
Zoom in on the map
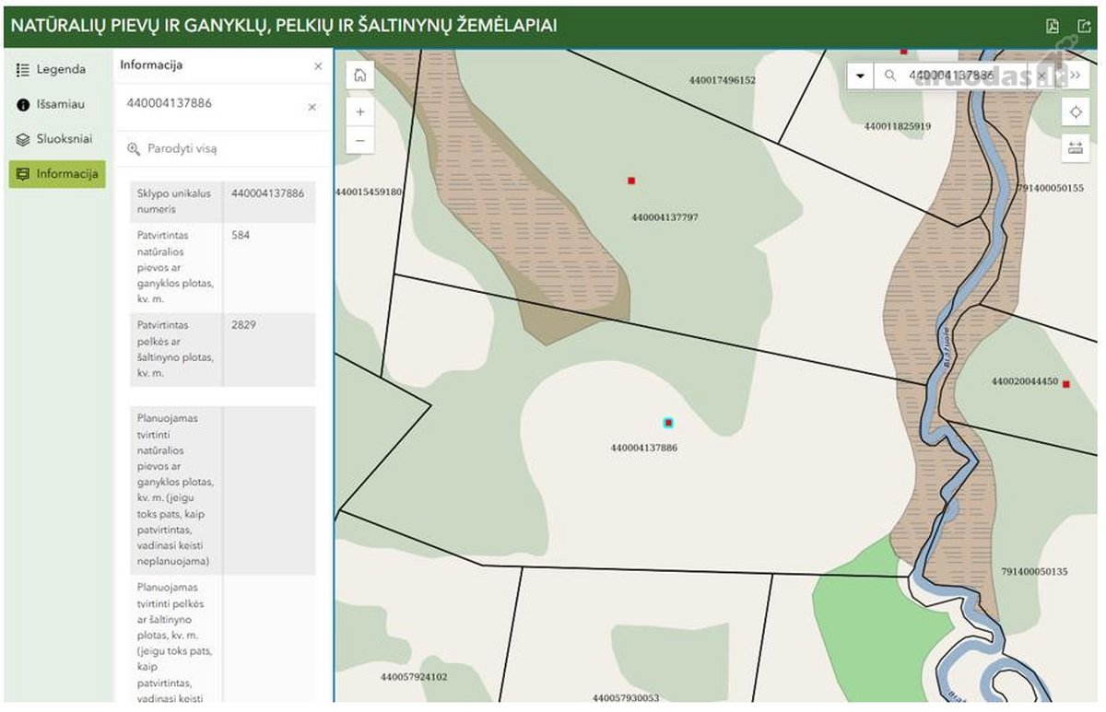pyautogui.click(x=360, y=111)
